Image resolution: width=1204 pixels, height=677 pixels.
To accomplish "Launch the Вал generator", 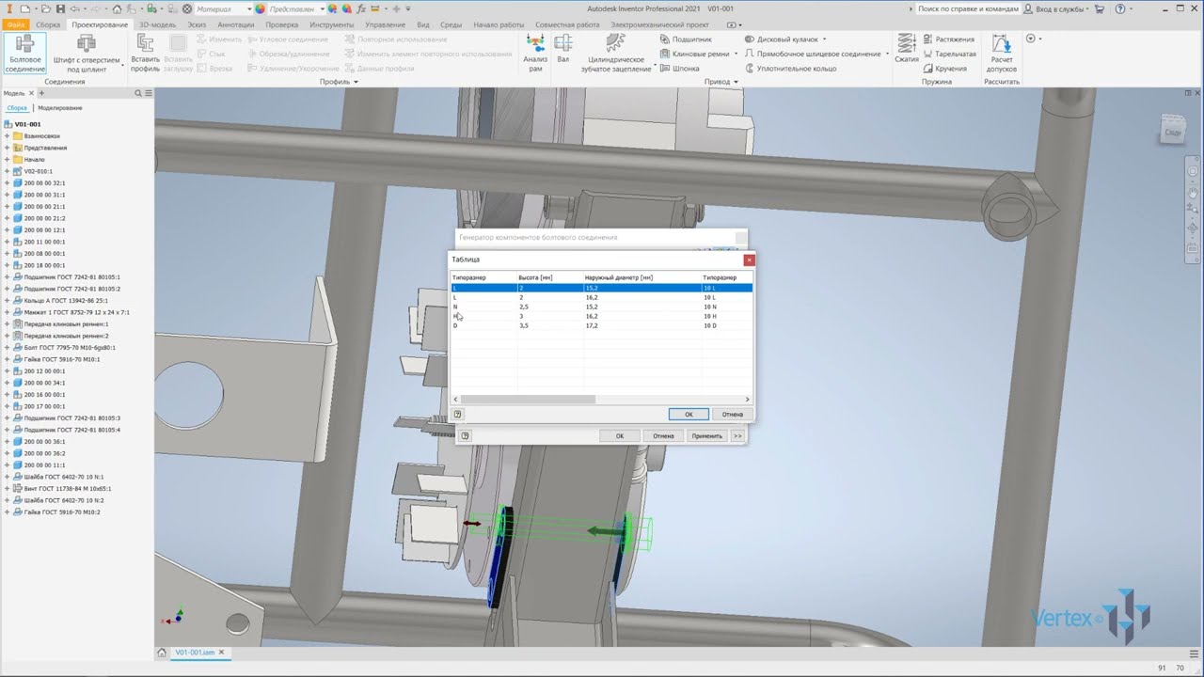I will click(562, 50).
